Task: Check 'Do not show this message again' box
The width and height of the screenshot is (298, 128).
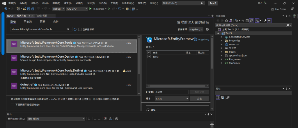Action: (13, 104)
